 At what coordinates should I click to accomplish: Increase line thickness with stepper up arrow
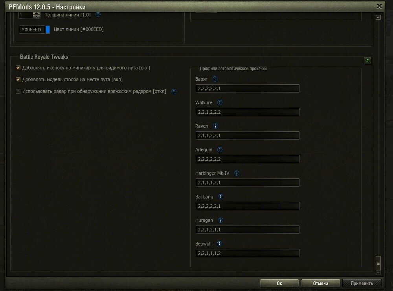[x=37, y=13]
